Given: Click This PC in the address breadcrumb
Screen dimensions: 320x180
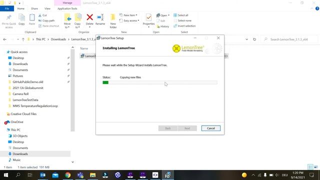Looking at the screenshot, I should (x=40, y=39).
